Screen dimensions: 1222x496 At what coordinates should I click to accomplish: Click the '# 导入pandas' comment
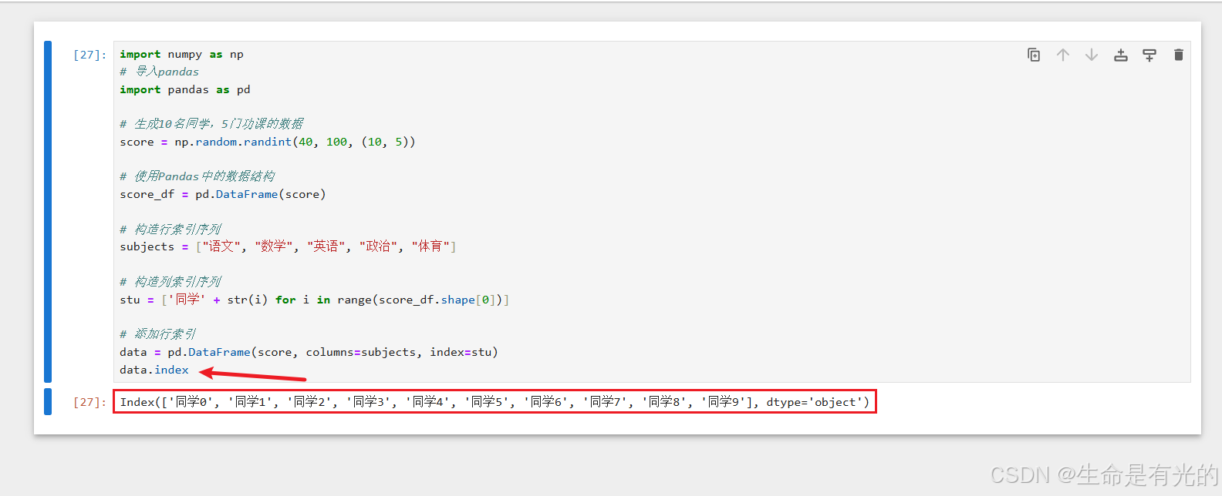160,72
